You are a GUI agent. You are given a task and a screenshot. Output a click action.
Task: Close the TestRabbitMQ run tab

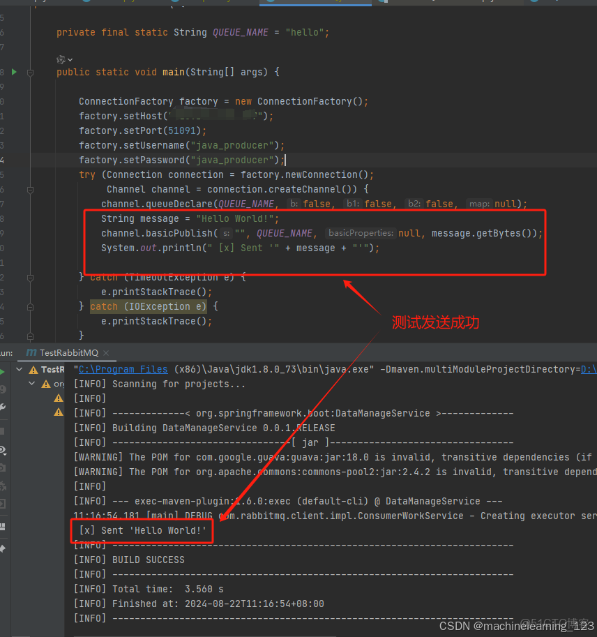tap(106, 353)
